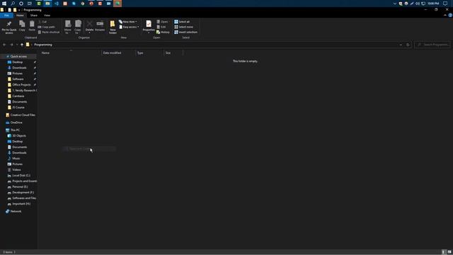The image size is (453, 255).
Task: Open OneDrive in navigation pane
Action: point(16,123)
